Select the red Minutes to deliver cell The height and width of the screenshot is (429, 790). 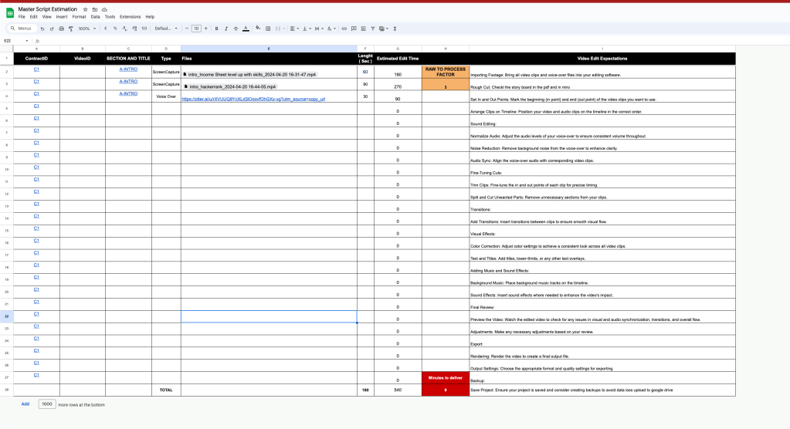[x=446, y=377]
